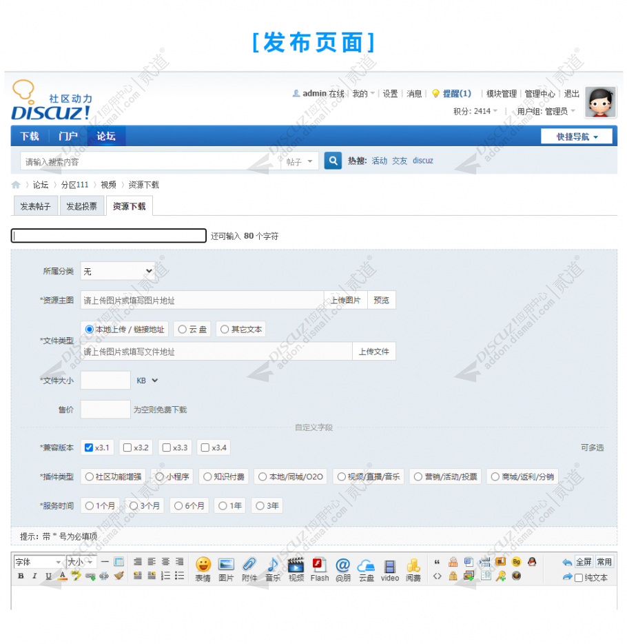Screen dimensions: 627x644
Task: Switch to the 资源下载 tab
Action: coord(130,206)
